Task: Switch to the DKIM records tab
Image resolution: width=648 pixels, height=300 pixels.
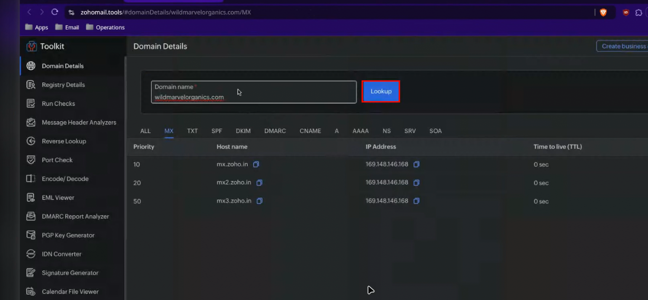Action: point(243,131)
